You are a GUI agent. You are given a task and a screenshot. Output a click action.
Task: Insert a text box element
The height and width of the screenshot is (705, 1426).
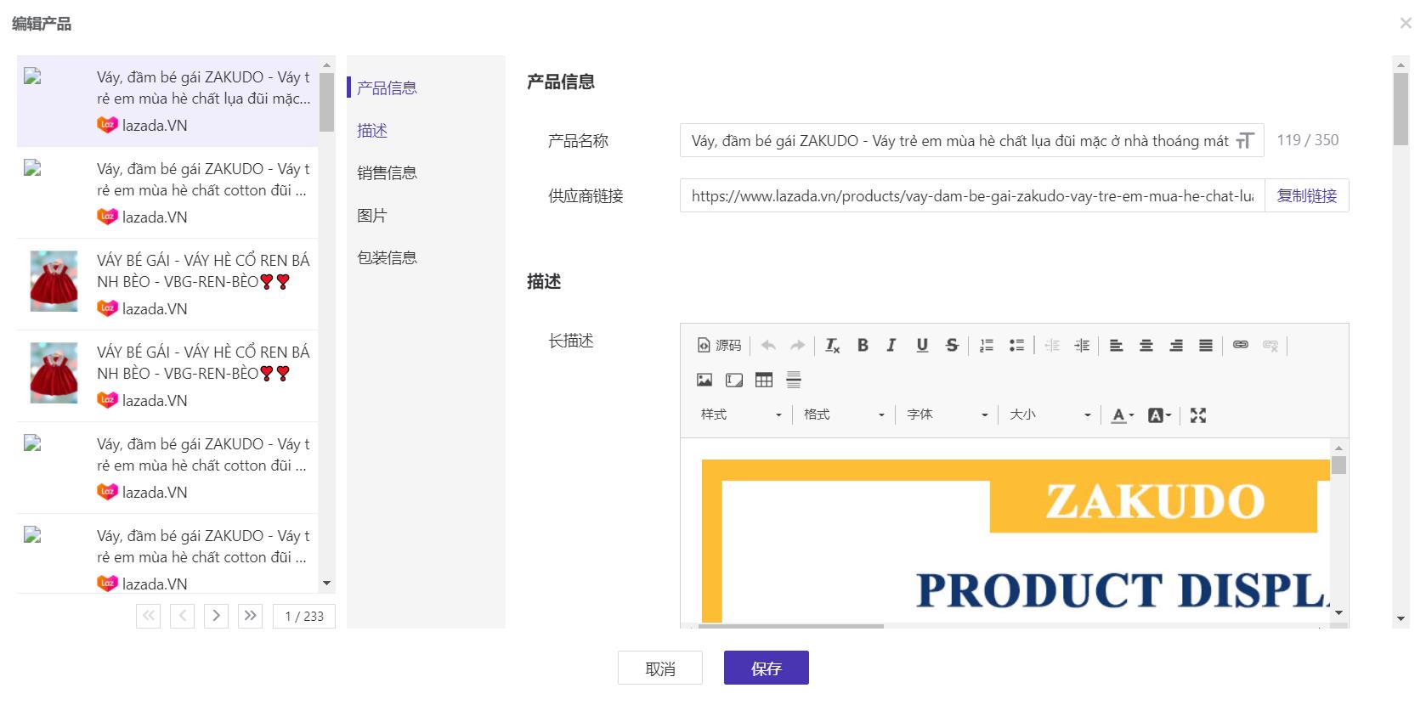(x=734, y=380)
